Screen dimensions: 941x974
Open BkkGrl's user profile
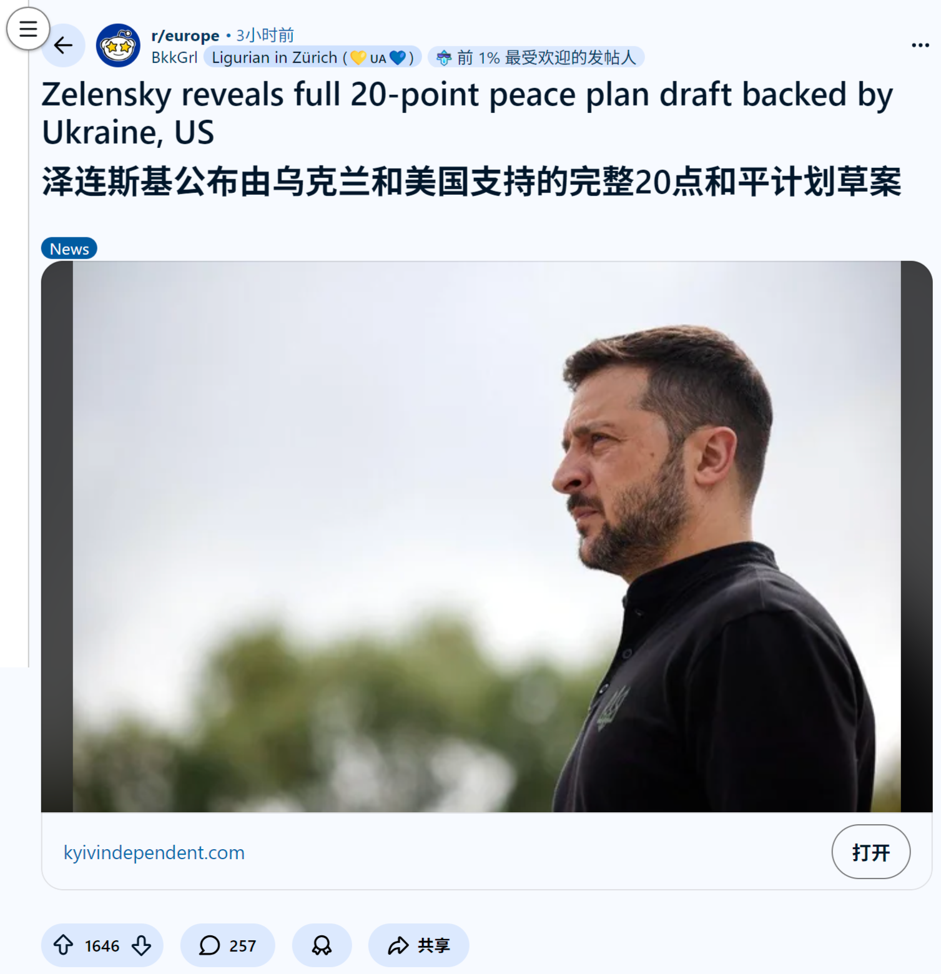click(174, 57)
